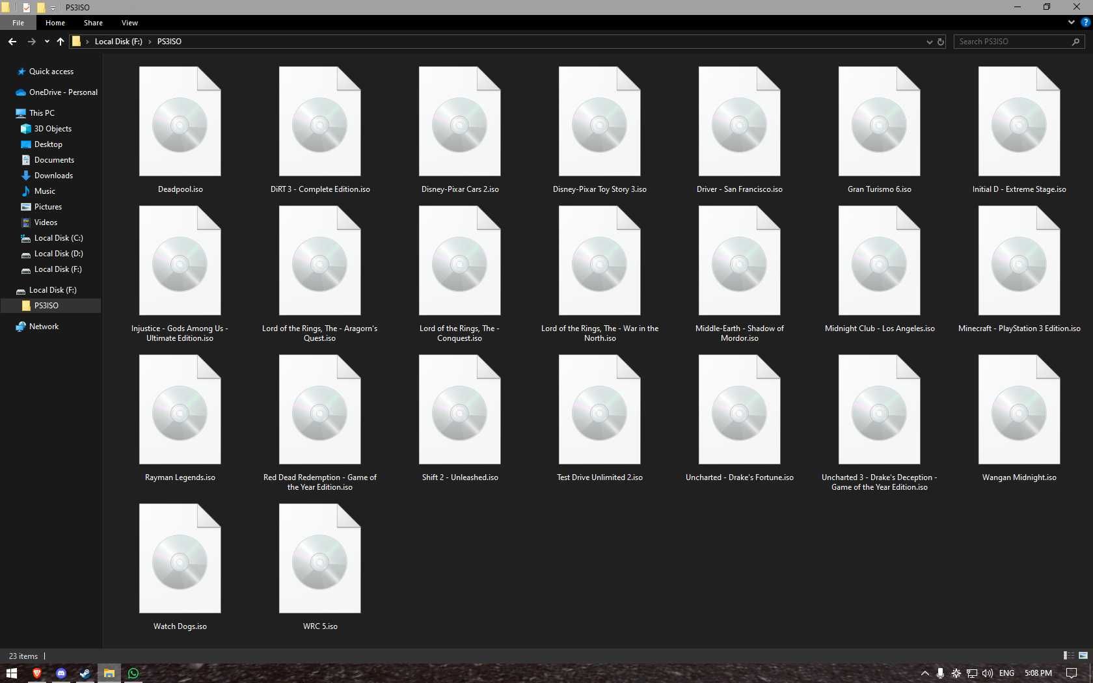Open Music in navigation pane
This screenshot has height=683, width=1093.
[44, 191]
